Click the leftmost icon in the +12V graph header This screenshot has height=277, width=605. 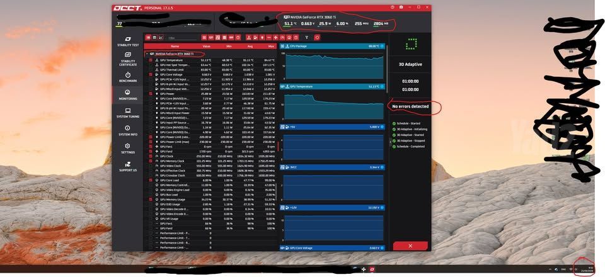pyautogui.click(x=282, y=208)
